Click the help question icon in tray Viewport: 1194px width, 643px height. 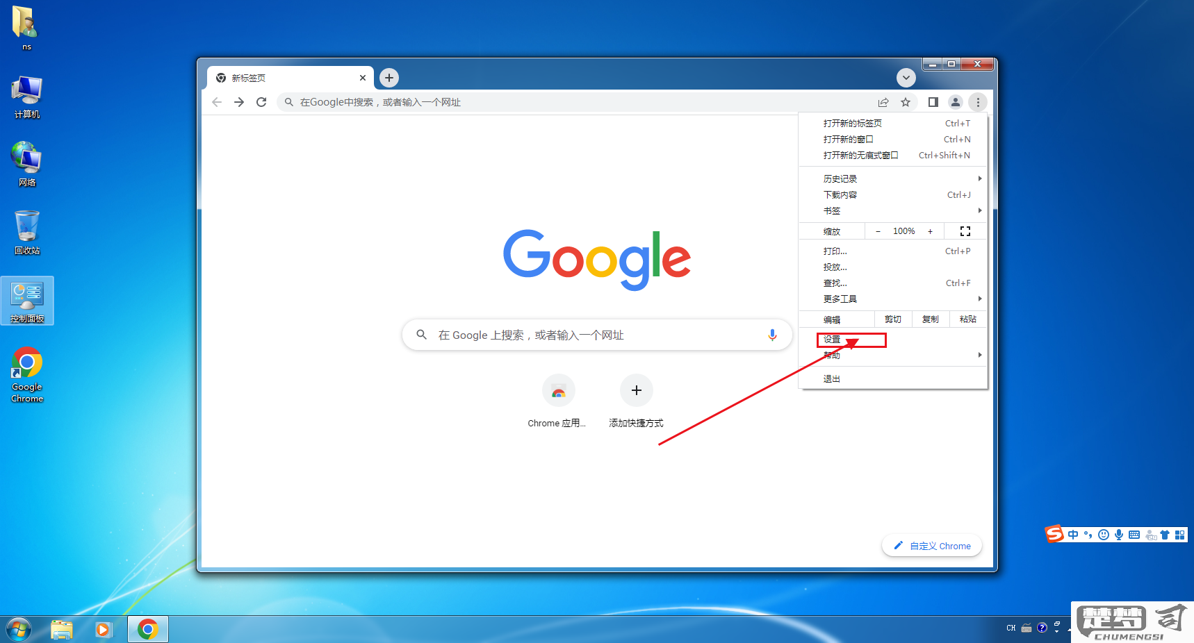(x=1042, y=628)
